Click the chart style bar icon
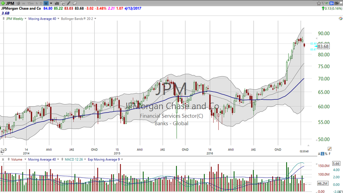 tap(57, 3)
